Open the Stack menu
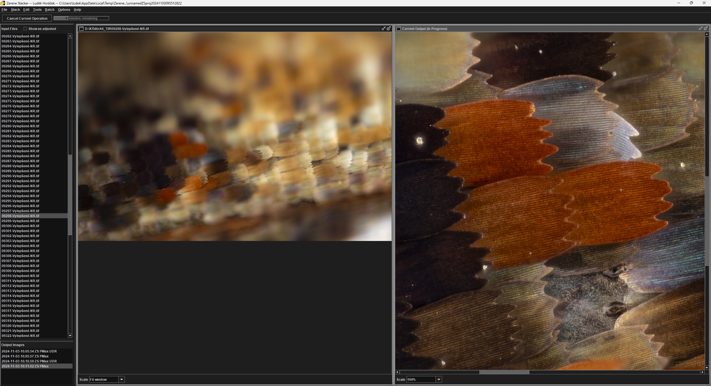Viewport: 711px width, 386px height. (x=15, y=10)
